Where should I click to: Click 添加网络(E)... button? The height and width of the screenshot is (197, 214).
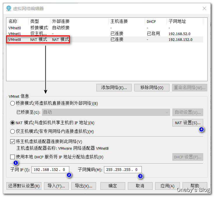pos(114,88)
